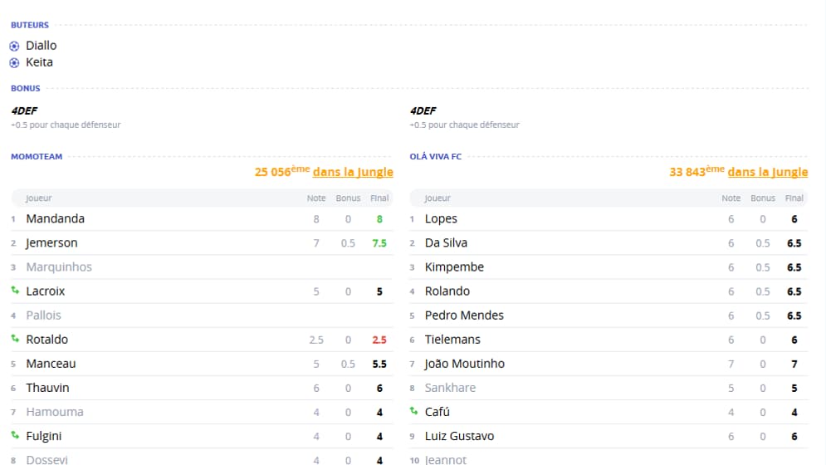Click the substitution arrow icon next to Fulgini
Viewport: 826px width, 465px height.
[x=15, y=435]
